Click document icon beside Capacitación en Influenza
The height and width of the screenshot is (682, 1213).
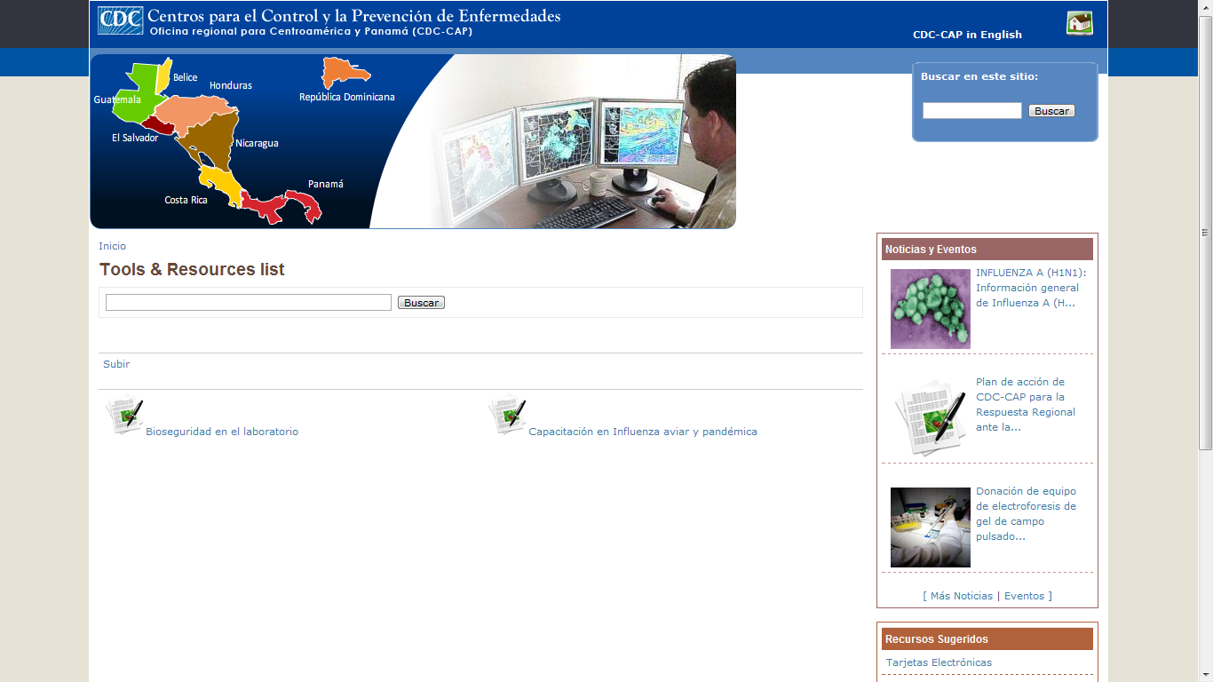click(x=507, y=415)
